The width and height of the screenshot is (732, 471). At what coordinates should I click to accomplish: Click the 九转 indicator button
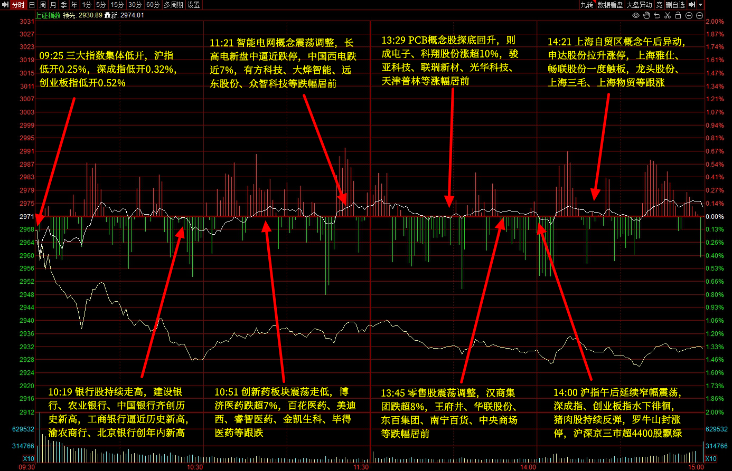[x=587, y=5]
